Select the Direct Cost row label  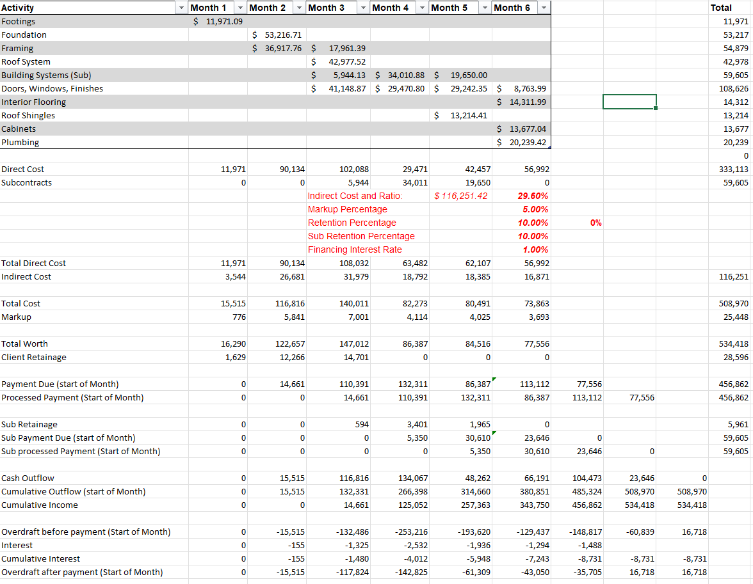click(22, 169)
